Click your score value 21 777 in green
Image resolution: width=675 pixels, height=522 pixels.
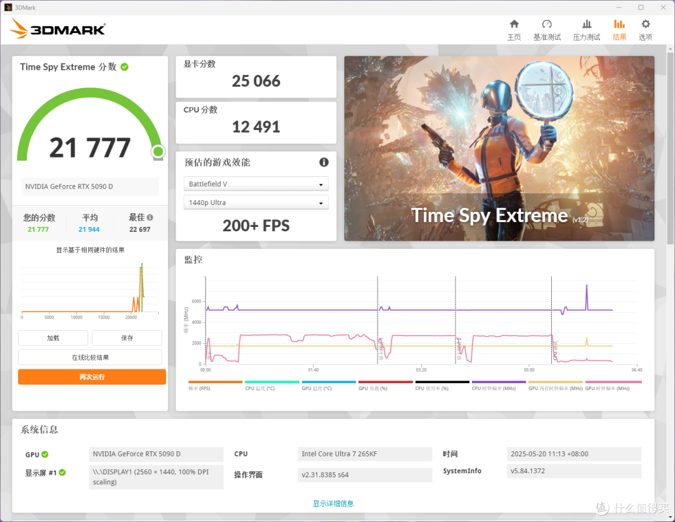(x=38, y=229)
